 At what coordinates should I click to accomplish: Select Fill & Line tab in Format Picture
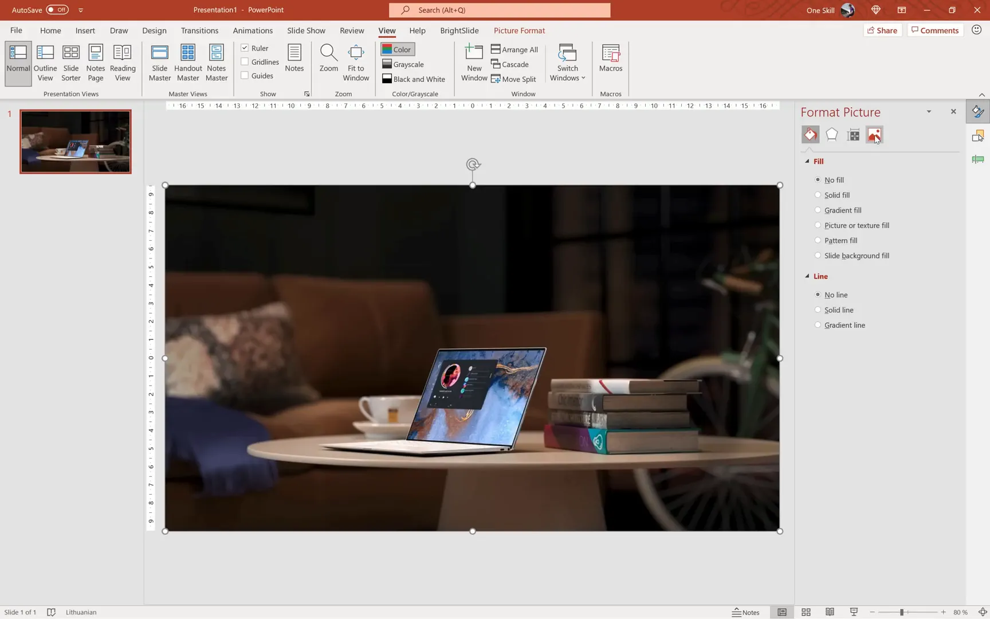click(810, 135)
